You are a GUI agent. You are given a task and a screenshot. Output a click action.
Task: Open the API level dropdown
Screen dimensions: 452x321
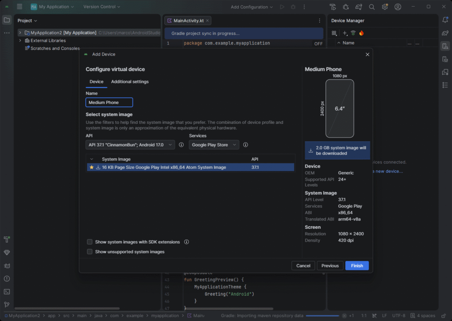[x=130, y=145]
